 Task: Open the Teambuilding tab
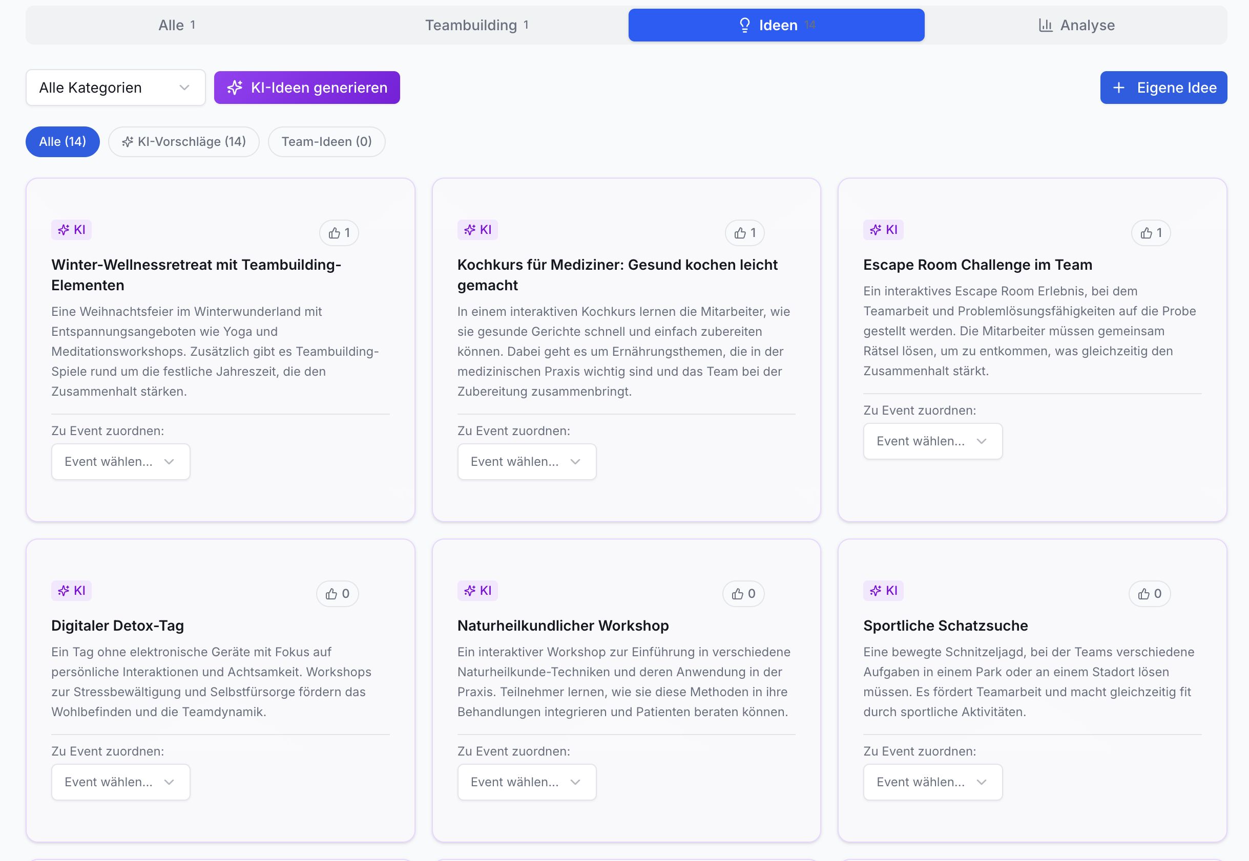point(477,26)
